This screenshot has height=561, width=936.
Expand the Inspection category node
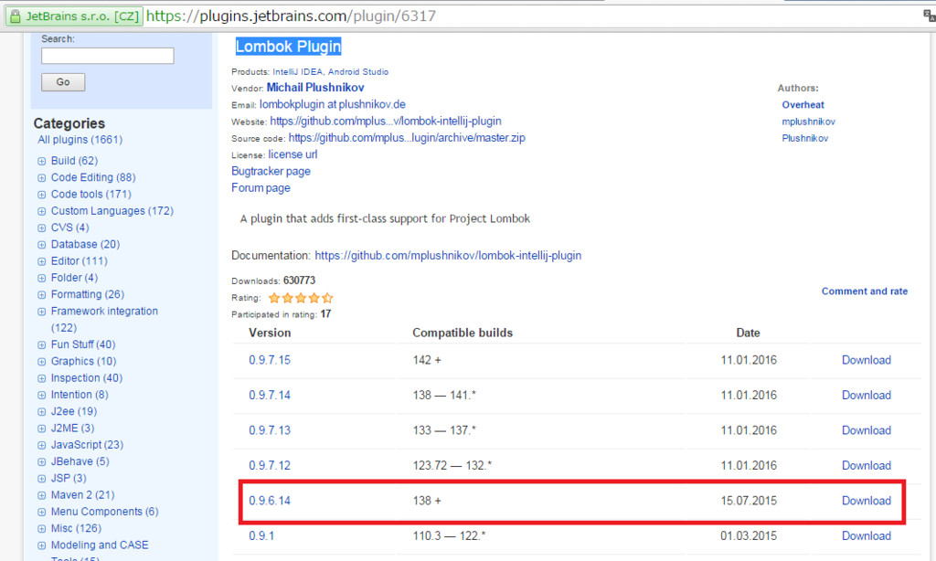coord(42,378)
